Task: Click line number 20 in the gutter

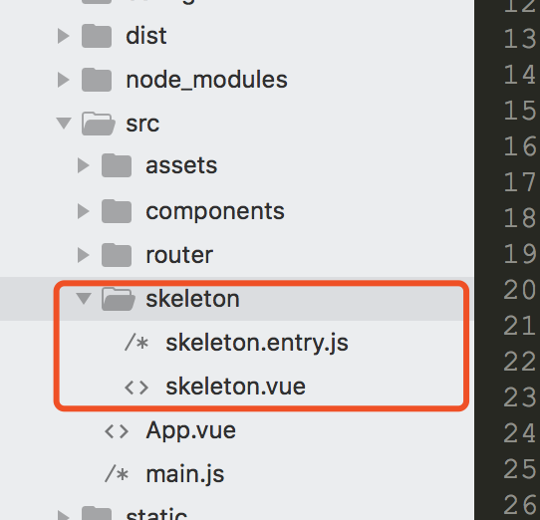Action: point(520,290)
